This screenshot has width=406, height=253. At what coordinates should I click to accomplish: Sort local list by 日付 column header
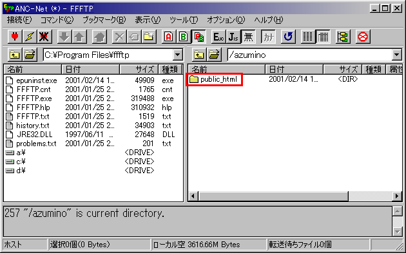(91, 70)
